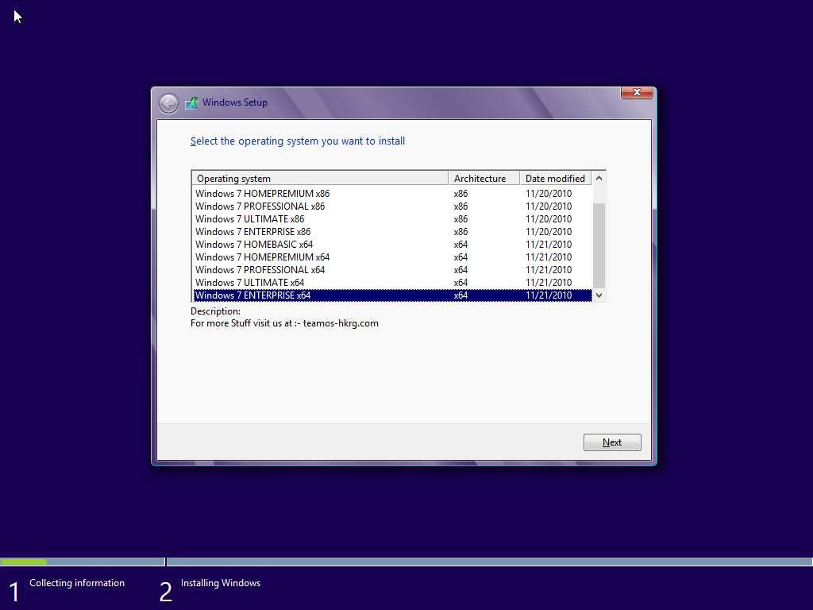Click the x86 cell in PROFESSIONAL x86 row
813x610 pixels.
[460, 207]
